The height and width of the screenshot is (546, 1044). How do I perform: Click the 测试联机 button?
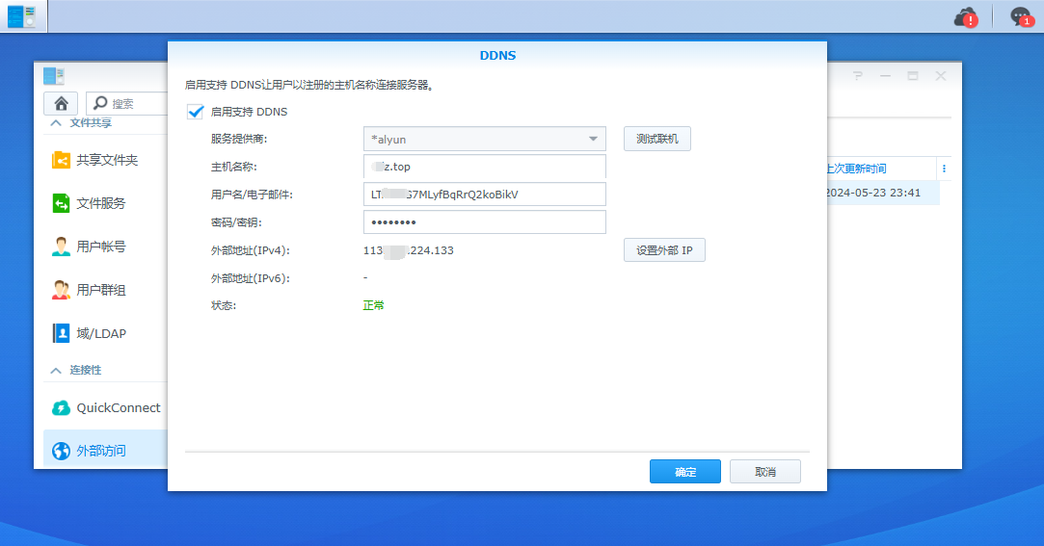point(657,139)
